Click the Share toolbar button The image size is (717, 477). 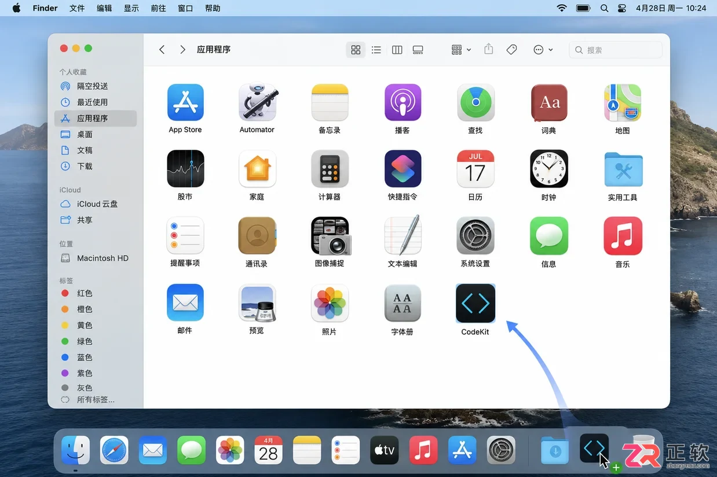pyautogui.click(x=489, y=50)
